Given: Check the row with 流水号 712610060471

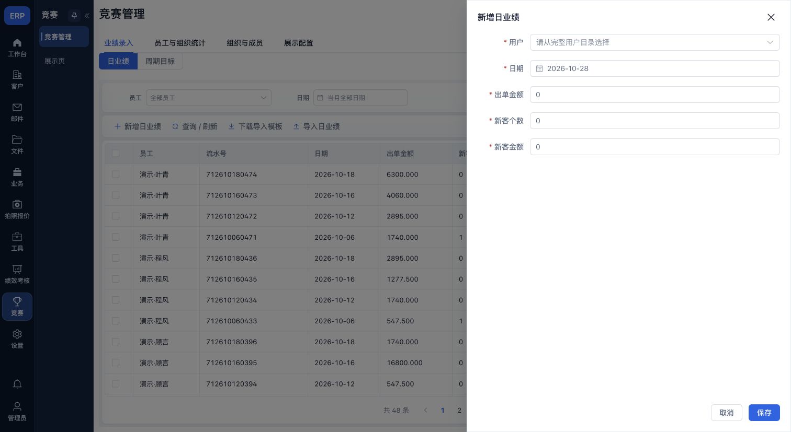Looking at the screenshot, I should coord(116,237).
